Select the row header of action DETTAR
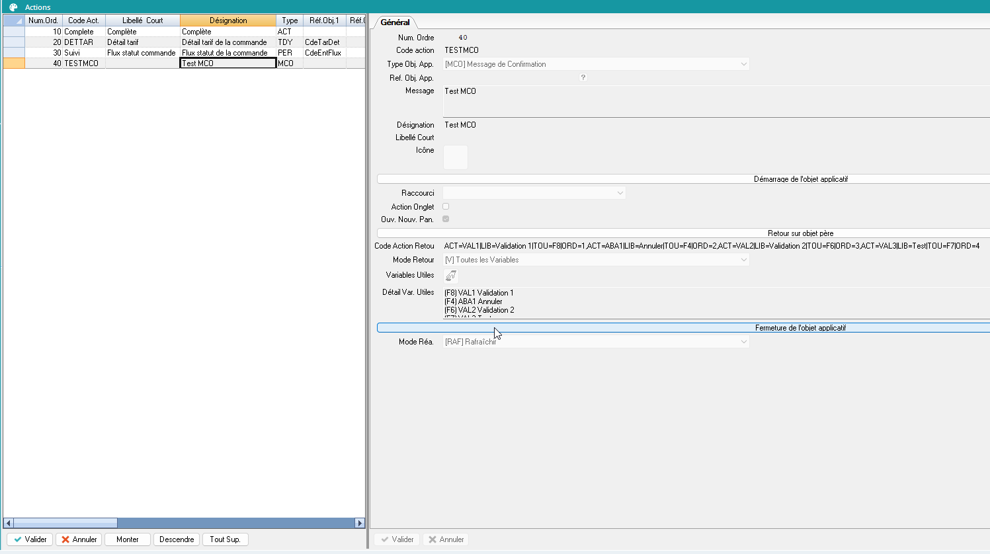 click(x=14, y=42)
